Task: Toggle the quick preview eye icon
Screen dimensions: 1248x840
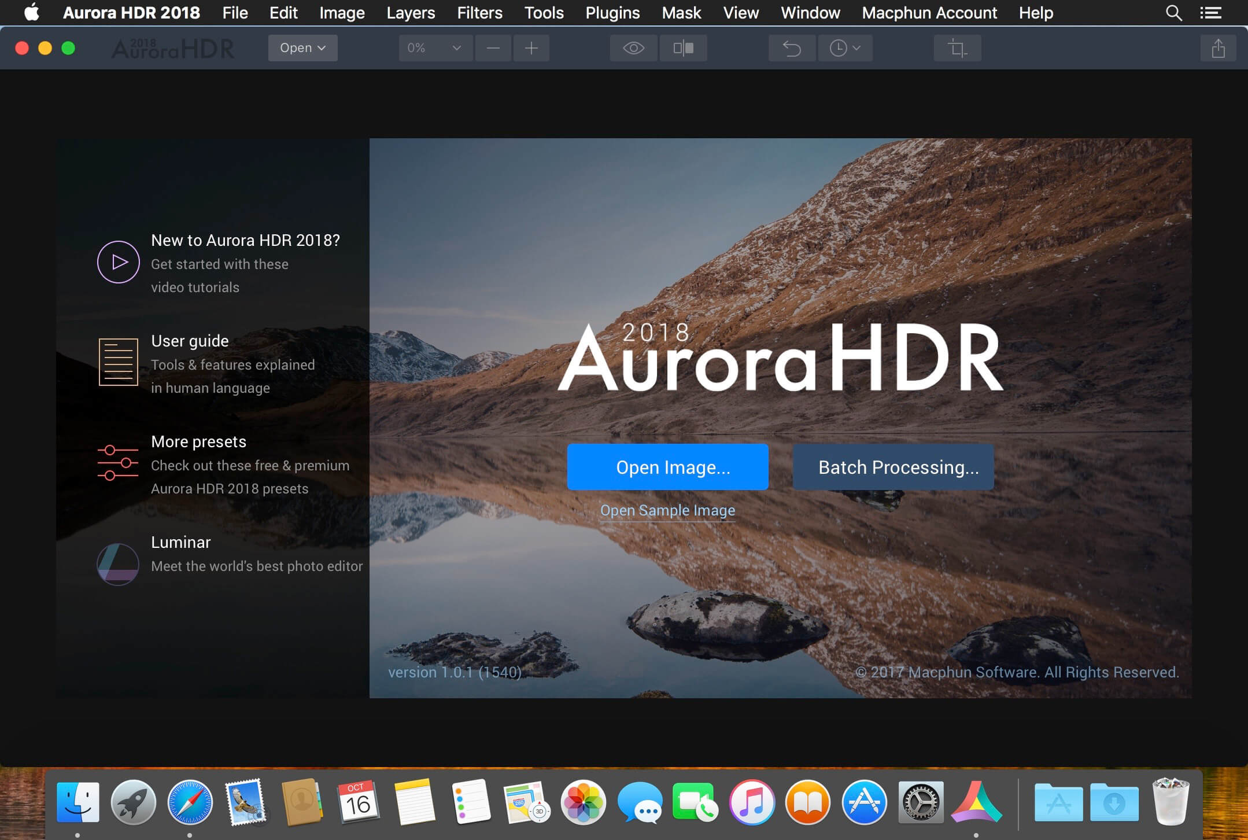Action: point(633,48)
